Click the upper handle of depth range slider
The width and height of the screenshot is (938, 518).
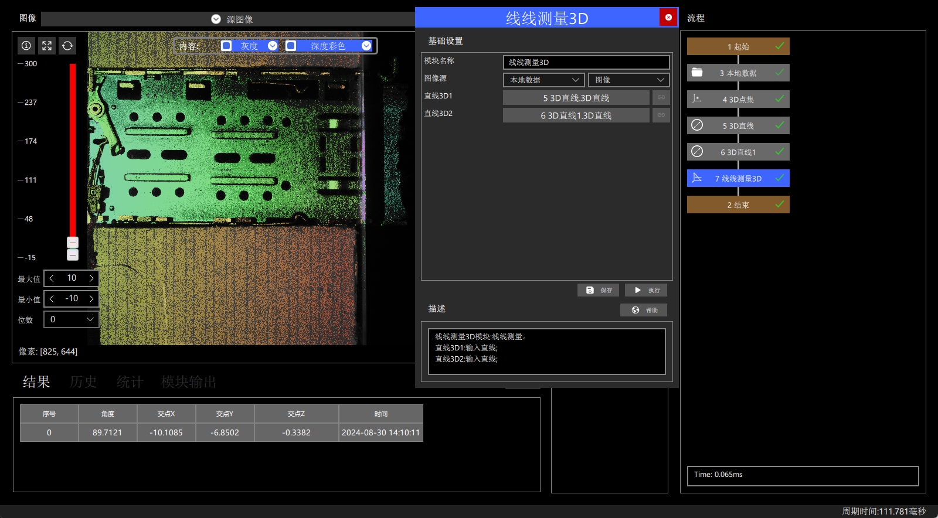coord(73,242)
